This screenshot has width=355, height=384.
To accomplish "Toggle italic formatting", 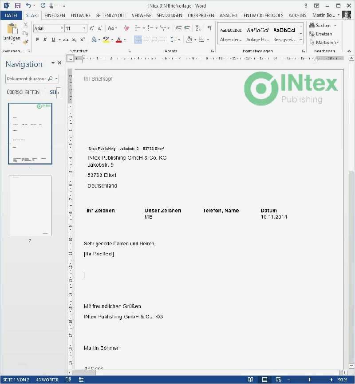I will pos(45,39).
